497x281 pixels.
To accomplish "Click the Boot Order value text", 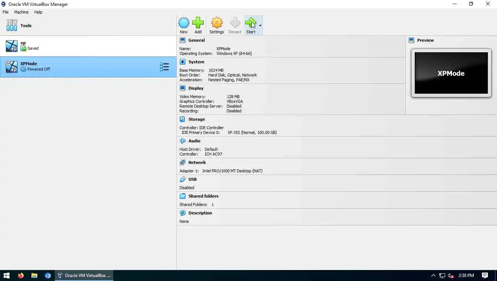I will [x=232, y=75].
